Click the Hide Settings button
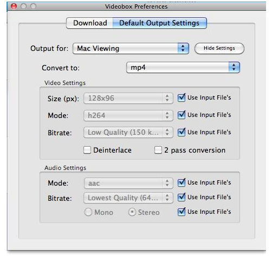This screenshot has width=272, height=256. (x=219, y=48)
